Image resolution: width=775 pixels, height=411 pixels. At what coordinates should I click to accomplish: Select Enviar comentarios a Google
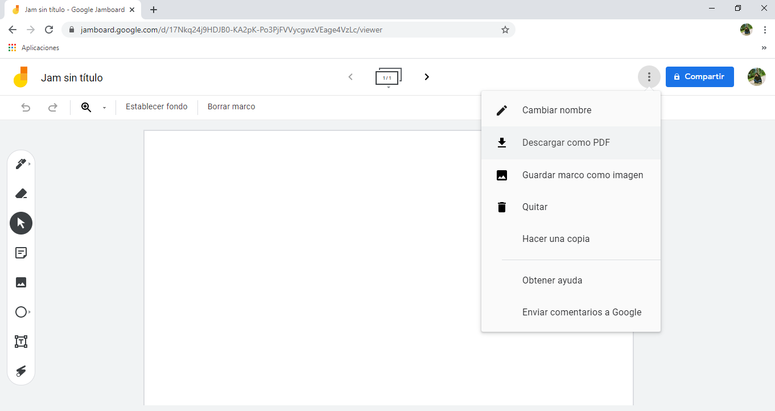(x=571, y=313)
